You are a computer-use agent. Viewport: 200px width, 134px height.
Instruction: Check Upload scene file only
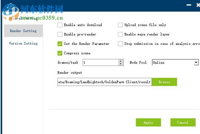point(120,25)
